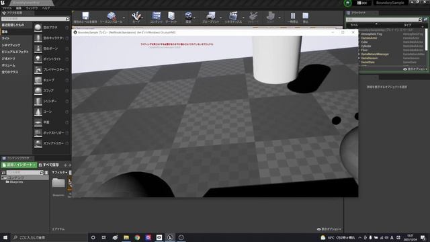Select Floor in World Outliner
This screenshot has width=430, height=242.
[364, 50]
